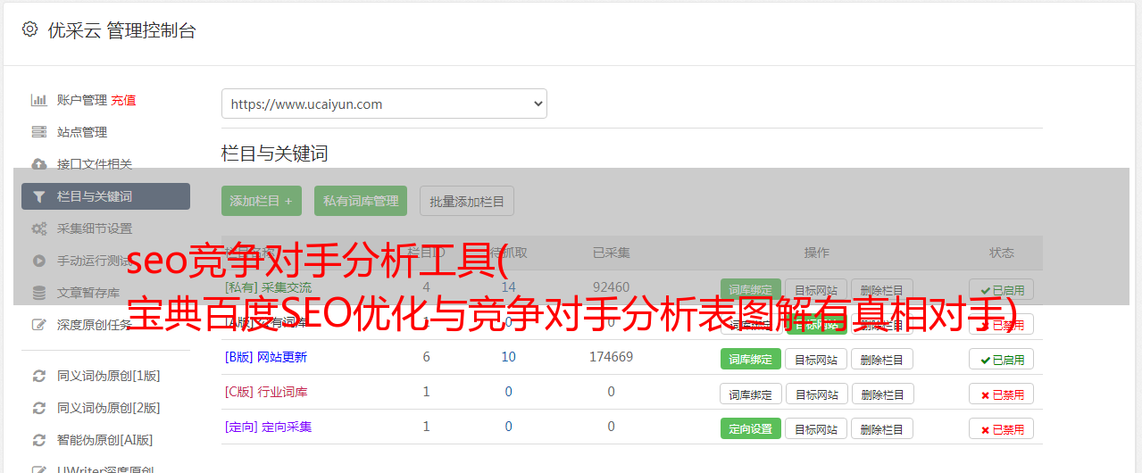Click pending count 10 in 网站更新 row
This screenshot has height=473, width=1142.
(508, 357)
